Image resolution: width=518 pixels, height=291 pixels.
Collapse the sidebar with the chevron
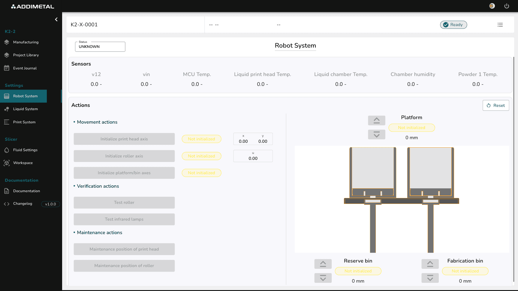pyautogui.click(x=56, y=19)
